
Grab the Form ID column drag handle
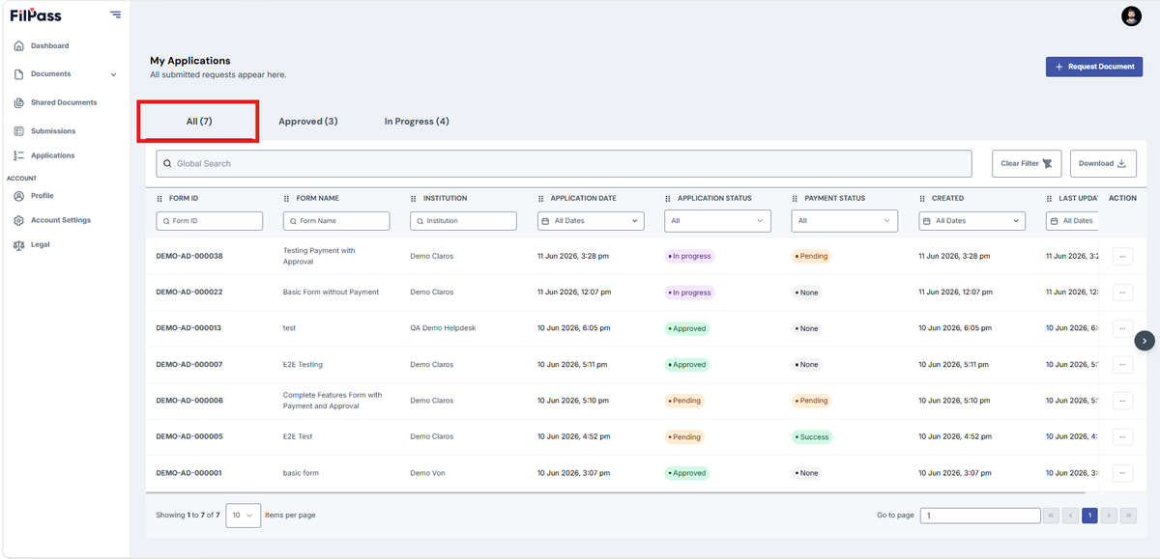point(159,198)
